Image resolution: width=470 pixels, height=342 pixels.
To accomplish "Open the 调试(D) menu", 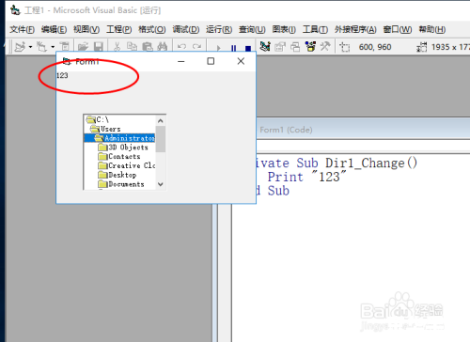I will 186,29.
